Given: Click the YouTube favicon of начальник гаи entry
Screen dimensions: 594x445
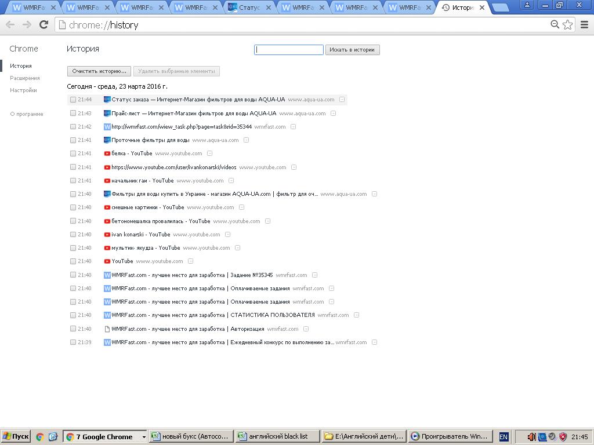Looking at the screenshot, I should click(x=107, y=181).
